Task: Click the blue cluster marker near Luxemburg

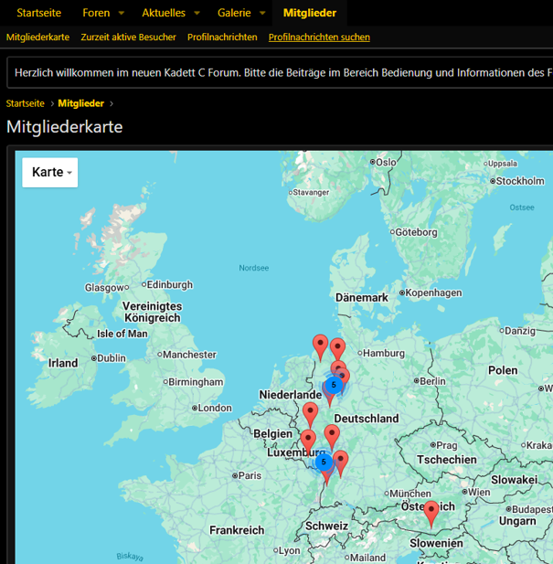Action: (x=324, y=462)
